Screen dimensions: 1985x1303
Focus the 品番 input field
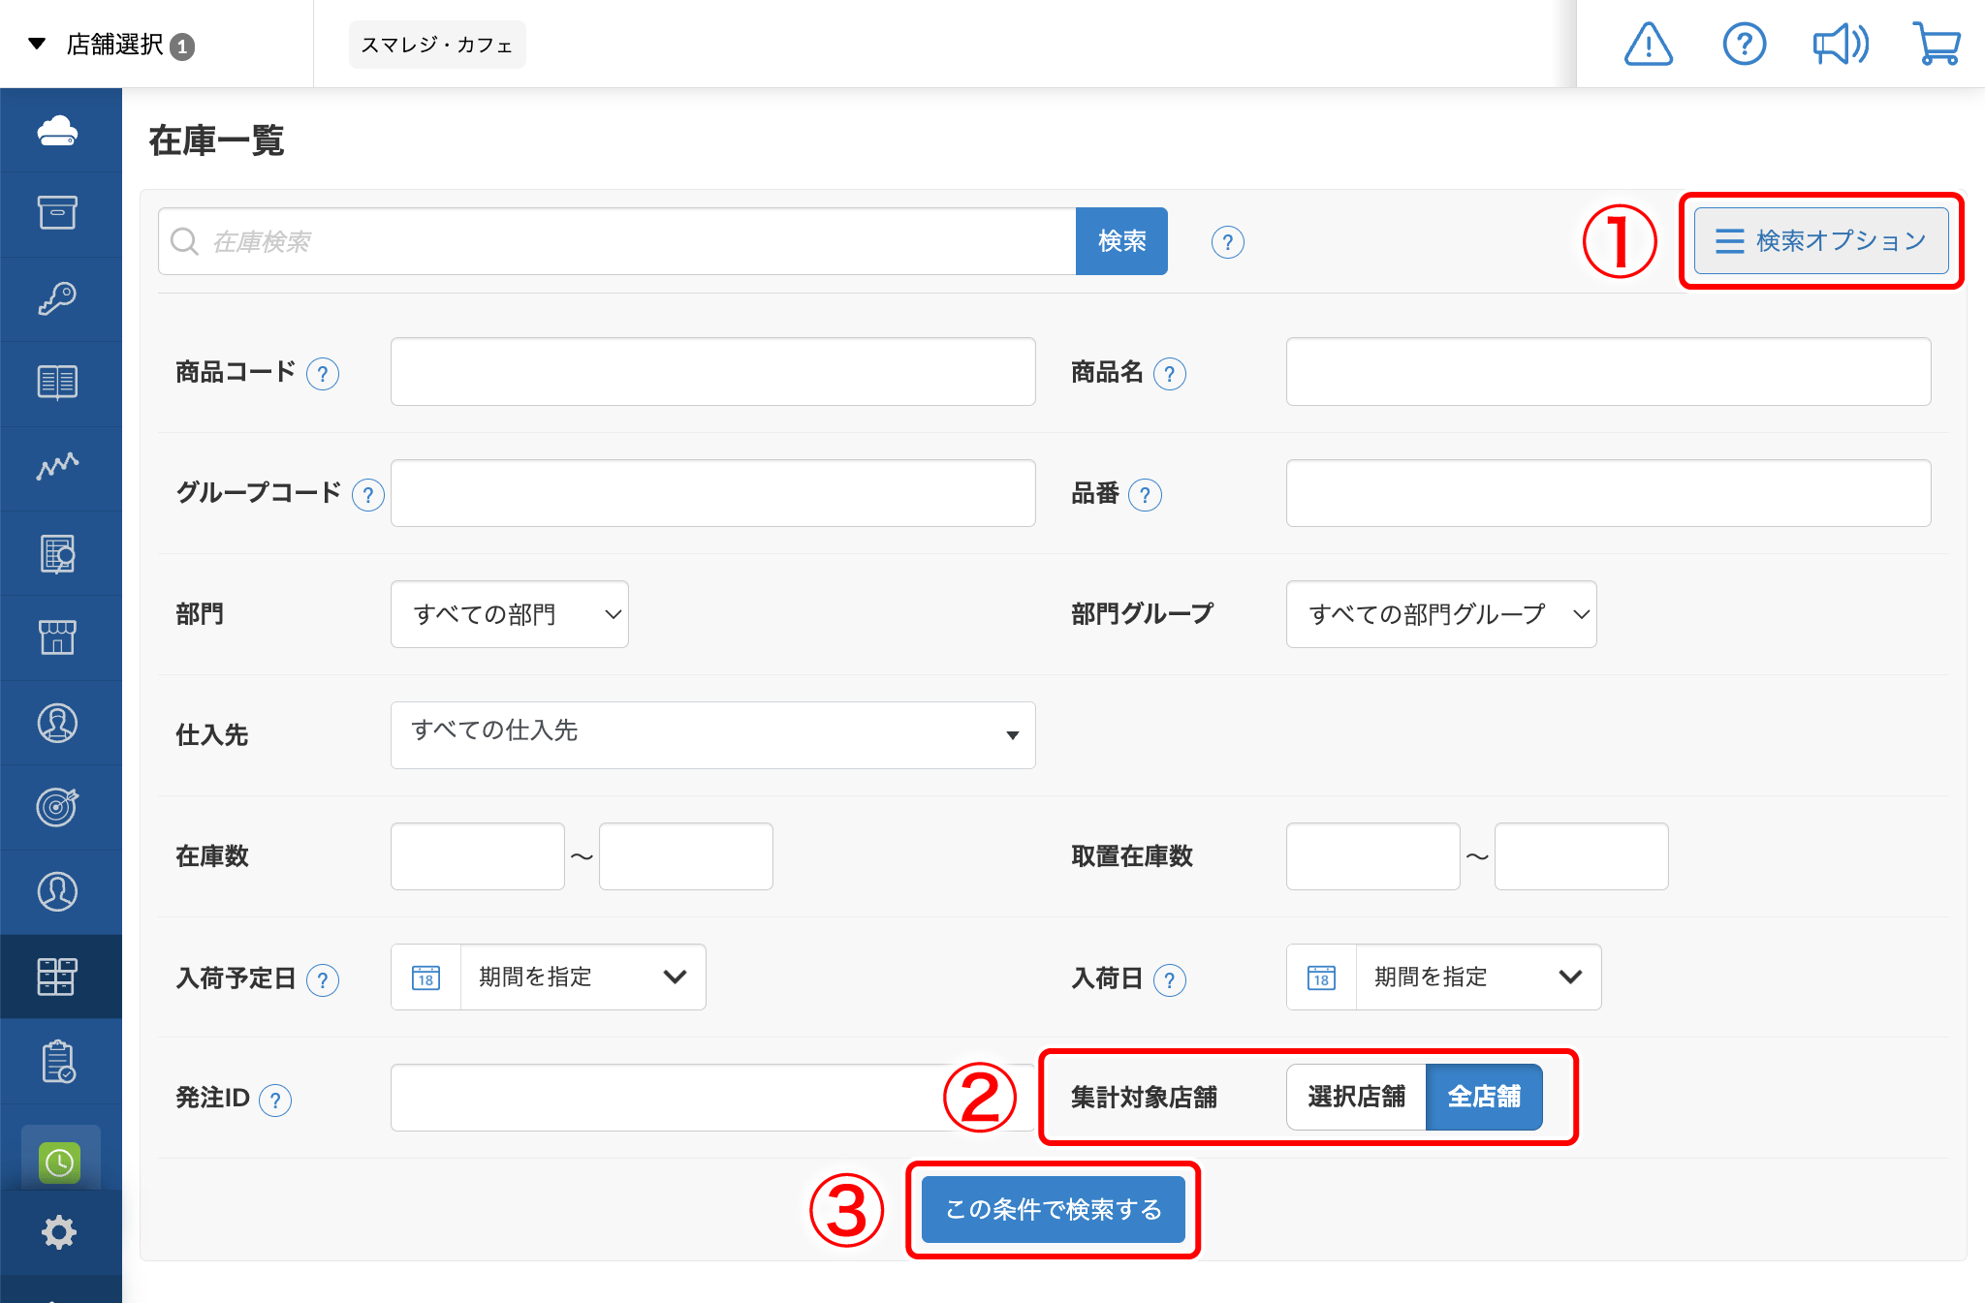tap(1608, 493)
